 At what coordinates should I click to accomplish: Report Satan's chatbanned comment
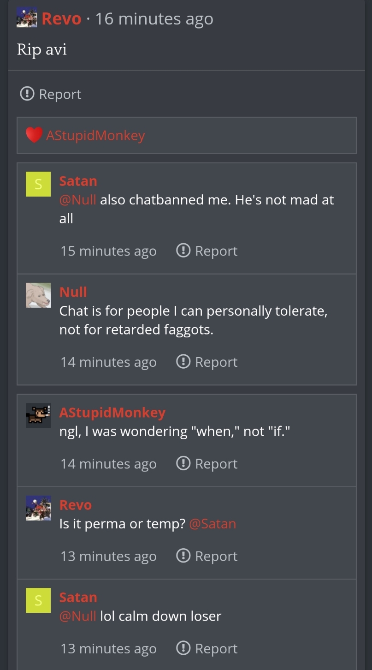[x=207, y=251]
